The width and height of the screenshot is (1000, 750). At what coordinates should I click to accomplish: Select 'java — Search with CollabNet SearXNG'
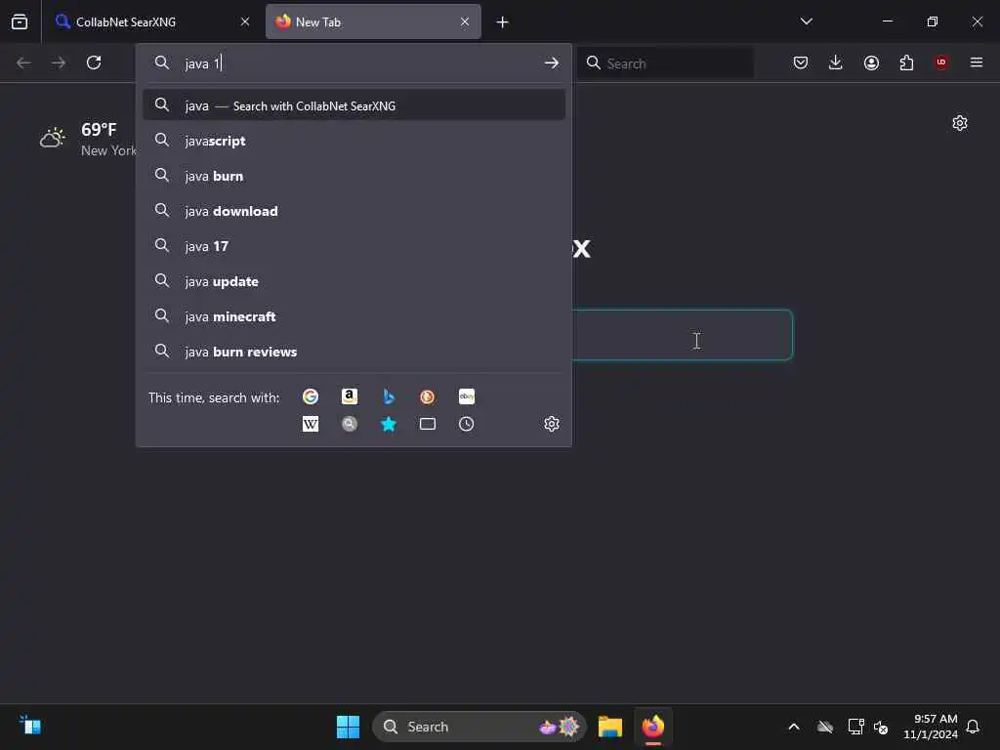pyautogui.click(x=354, y=105)
